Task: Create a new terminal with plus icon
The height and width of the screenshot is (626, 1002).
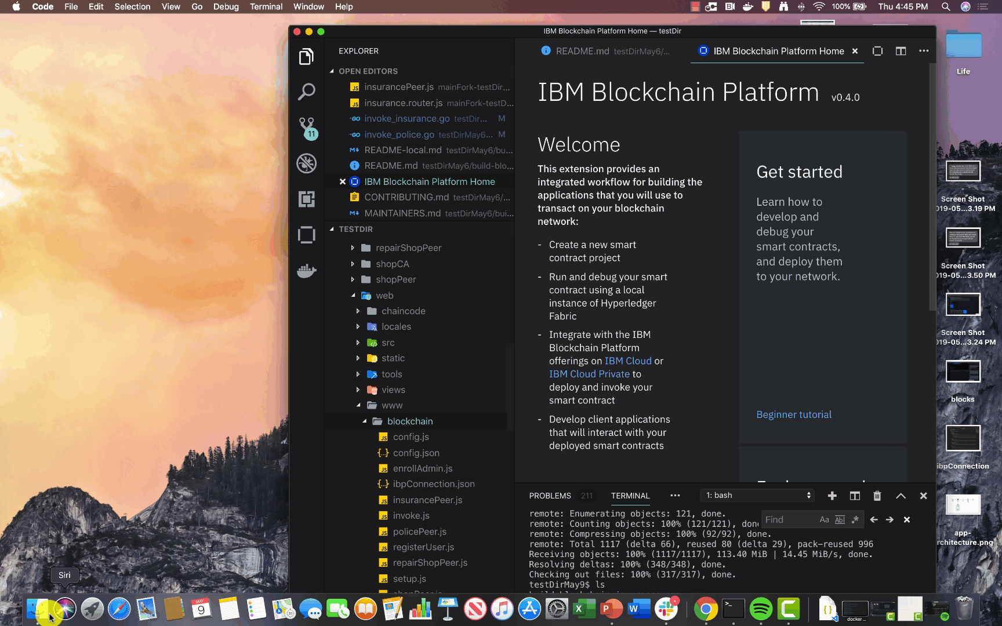Action: point(832,496)
